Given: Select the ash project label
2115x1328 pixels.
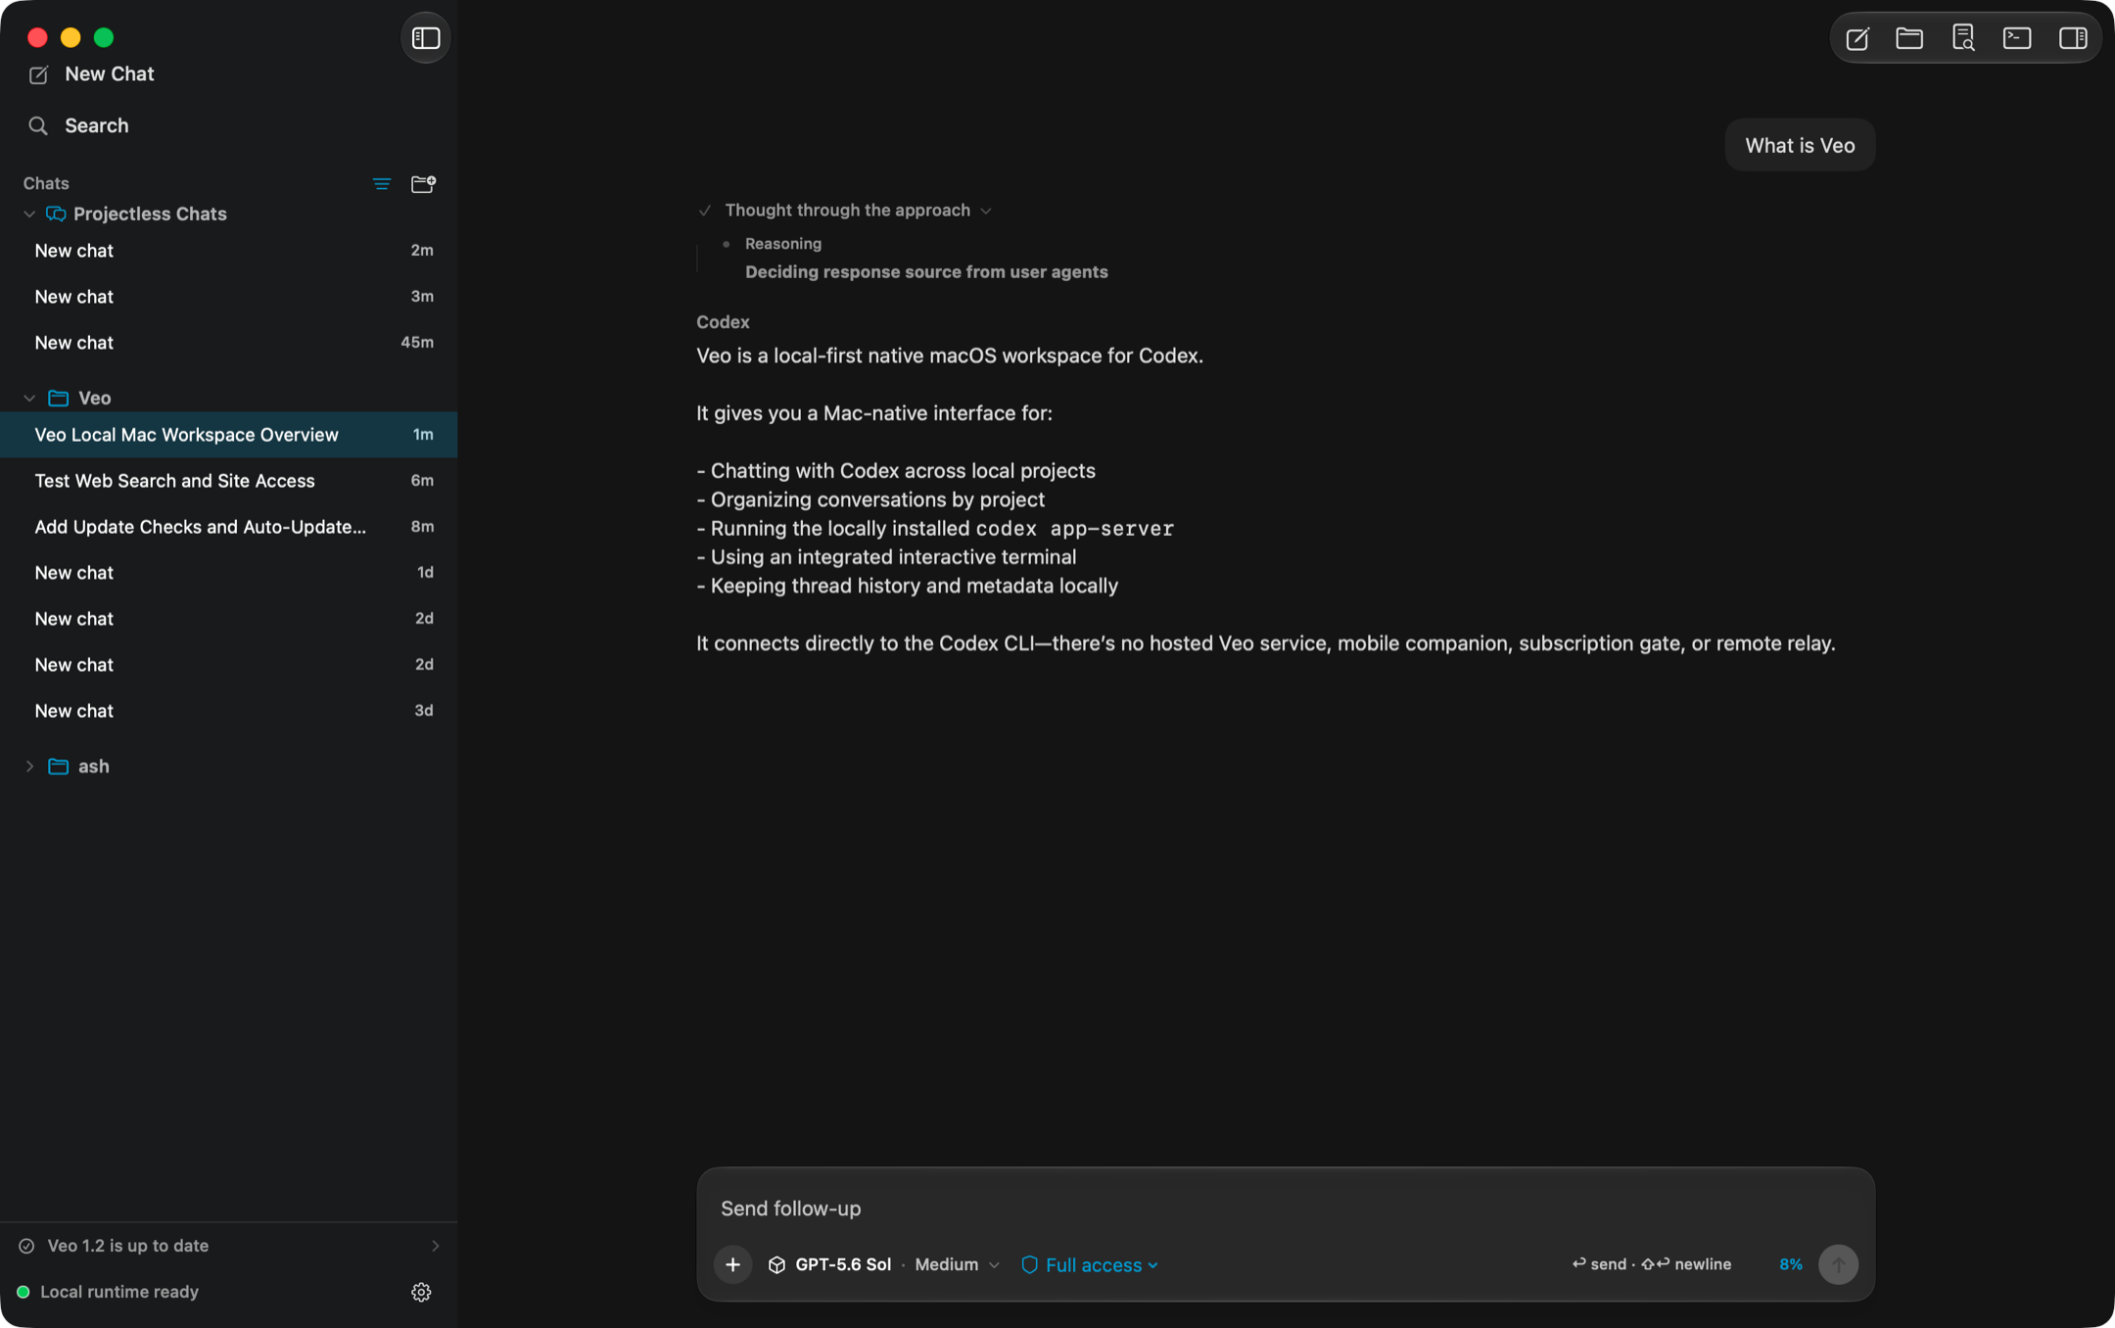Looking at the screenshot, I should [x=93, y=766].
